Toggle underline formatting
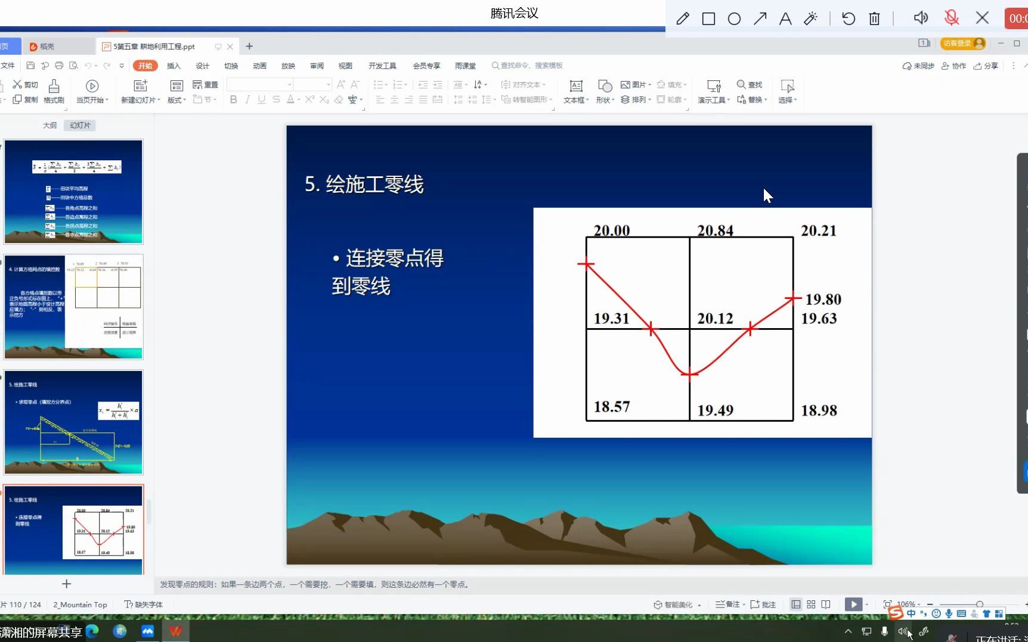The height and width of the screenshot is (642, 1028). (x=262, y=99)
